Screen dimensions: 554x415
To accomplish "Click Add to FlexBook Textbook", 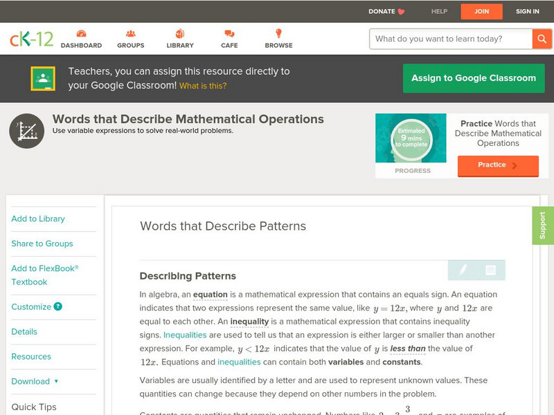I will point(45,275).
